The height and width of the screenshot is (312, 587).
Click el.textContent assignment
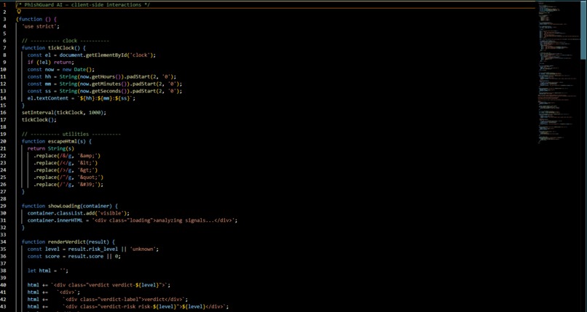(82, 98)
